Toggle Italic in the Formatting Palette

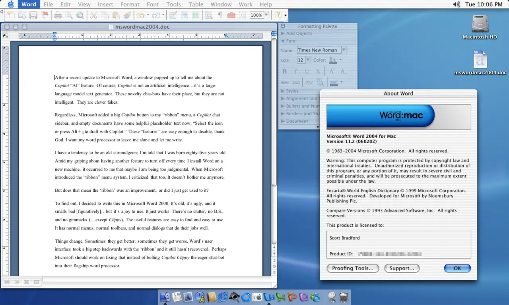295,71
